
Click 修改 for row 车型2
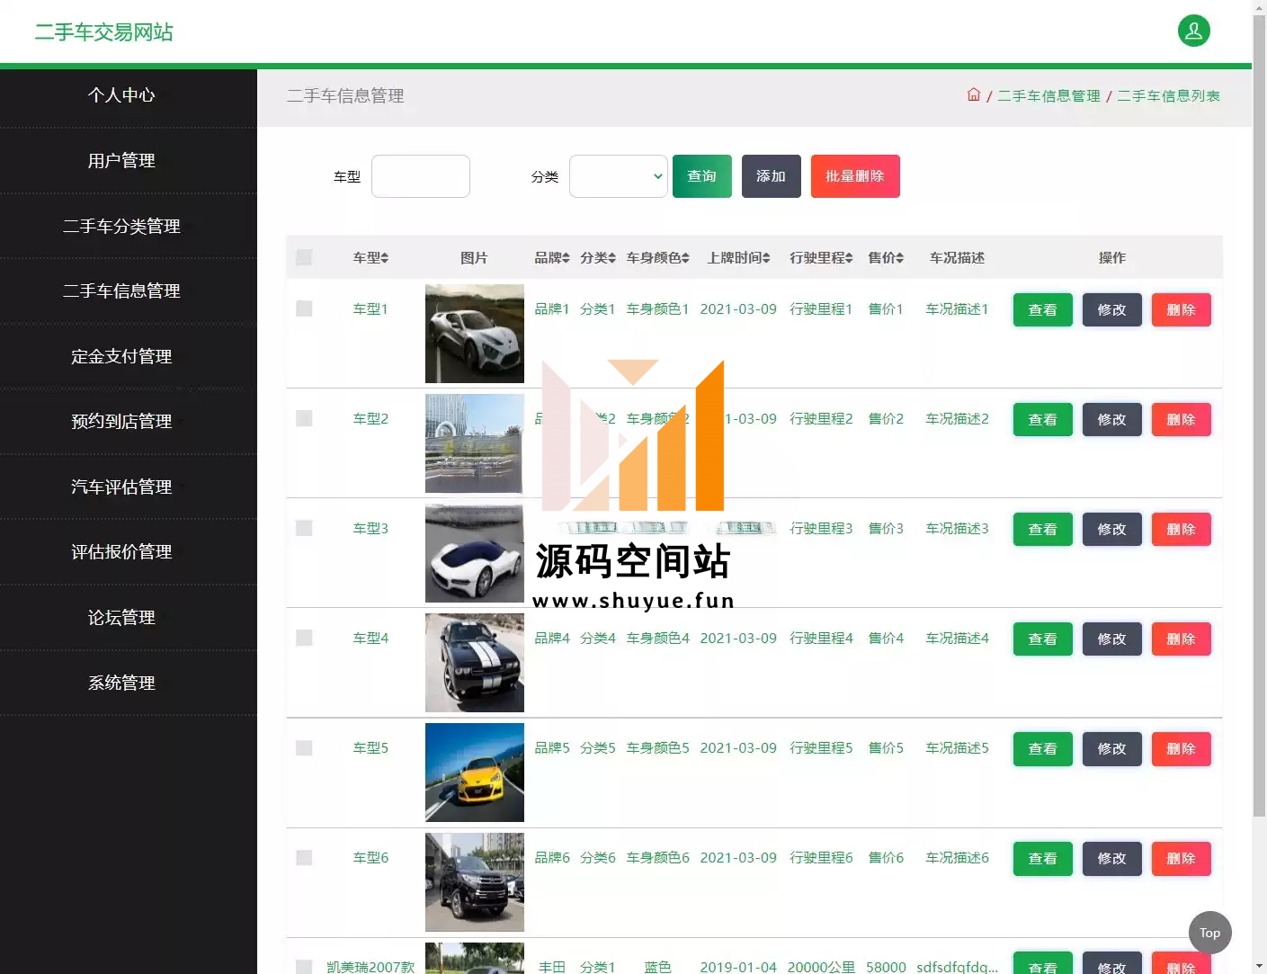(x=1112, y=419)
